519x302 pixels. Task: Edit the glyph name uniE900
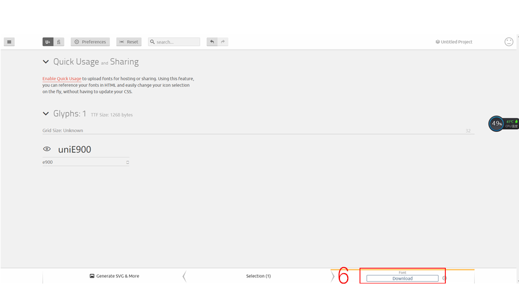tap(74, 150)
